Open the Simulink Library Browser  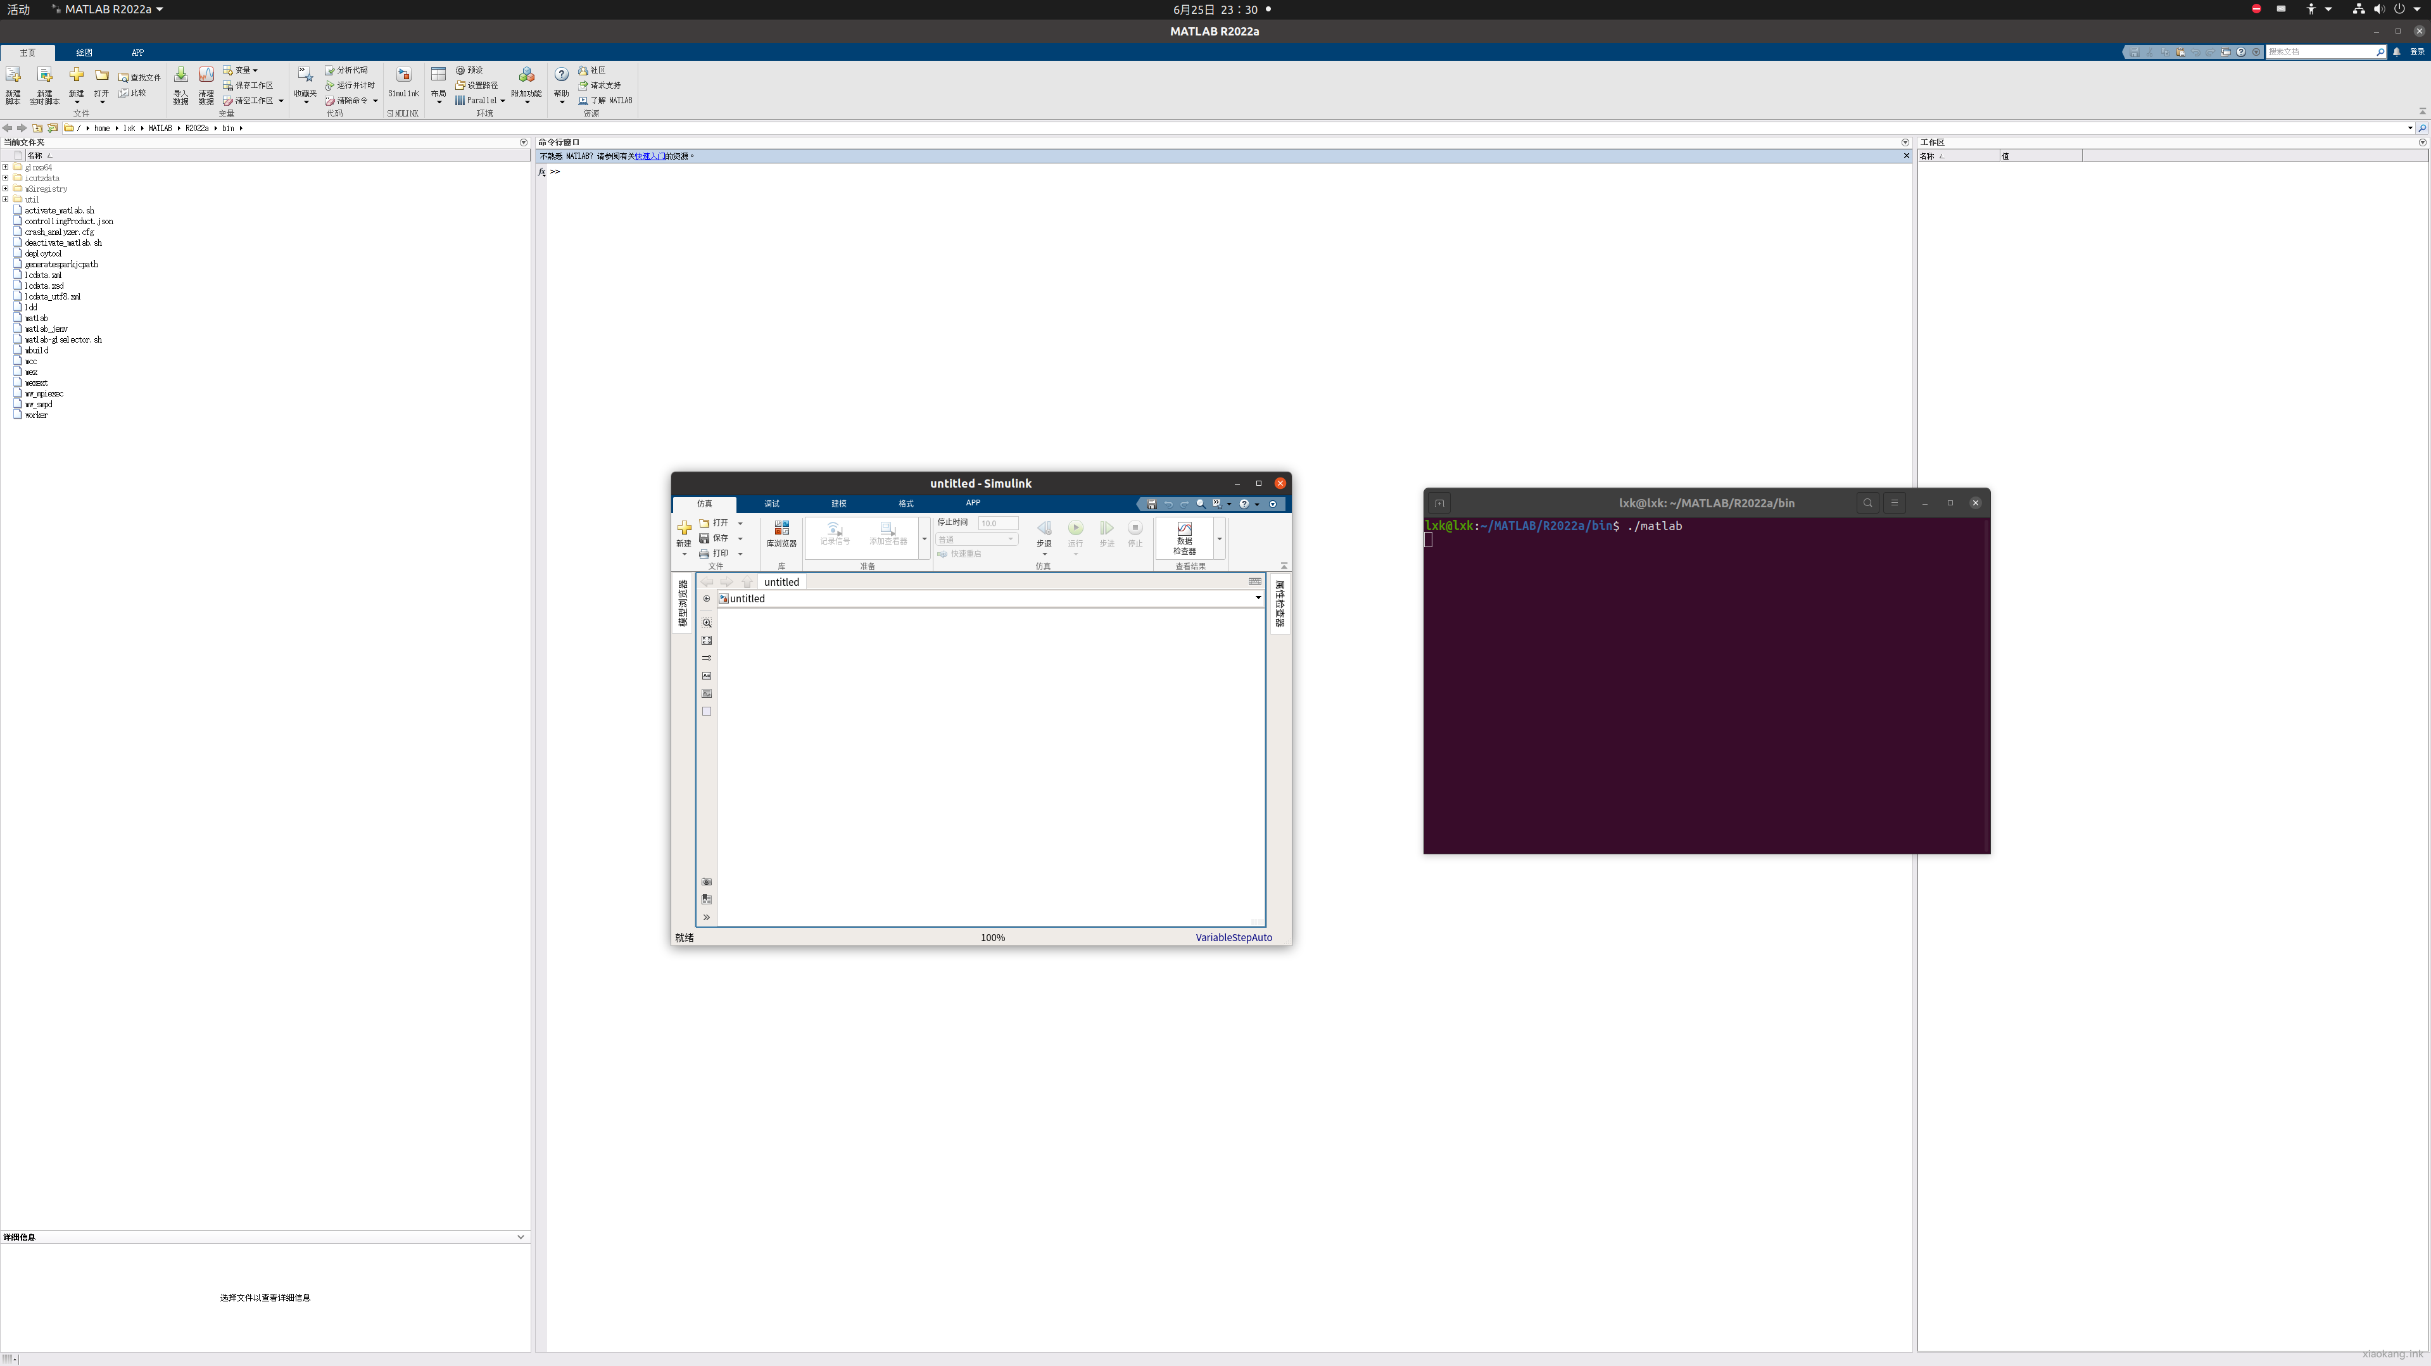coord(781,534)
